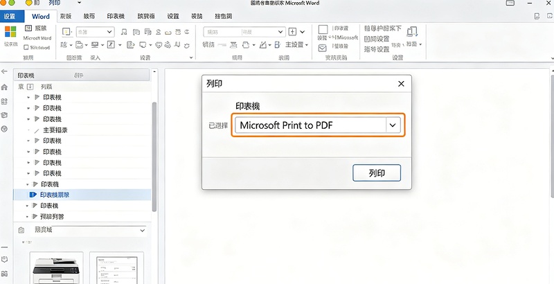Select the tree row with the slash icon
Screen dimensions: 554x284
pyautogui.click(x=82, y=130)
